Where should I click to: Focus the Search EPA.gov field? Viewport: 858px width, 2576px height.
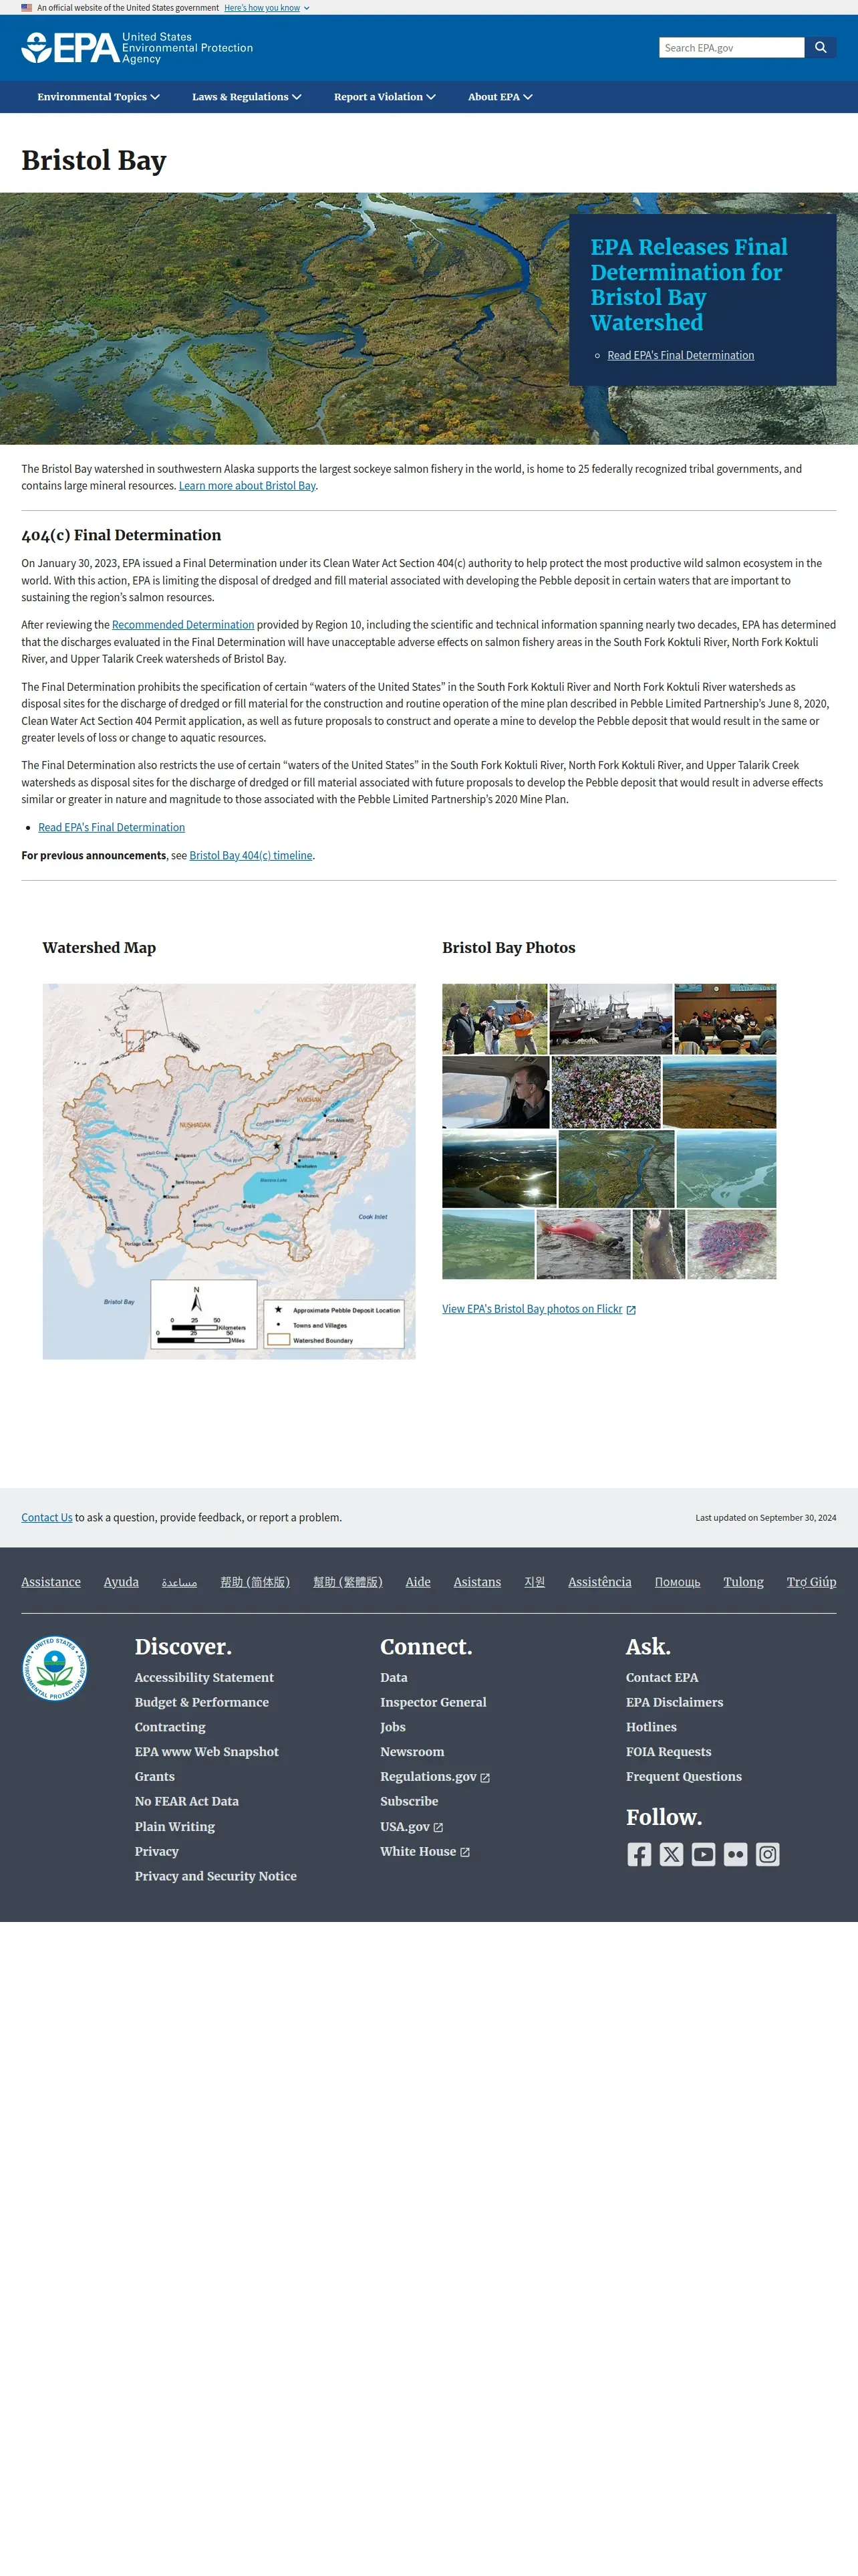click(x=731, y=47)
